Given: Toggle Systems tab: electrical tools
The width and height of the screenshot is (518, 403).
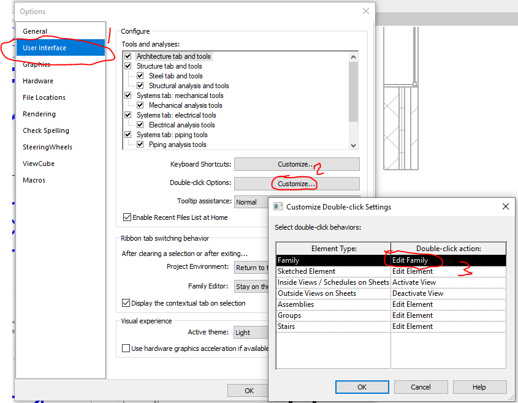Looking at the screenshot, I should pyautogui.click(x=128, y=115).
